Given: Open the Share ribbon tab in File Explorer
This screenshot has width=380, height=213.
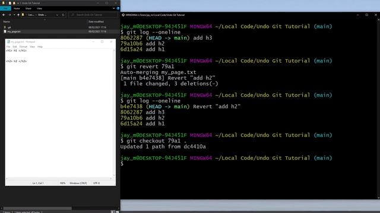Looking at the screenshot, I should (28, 8).
